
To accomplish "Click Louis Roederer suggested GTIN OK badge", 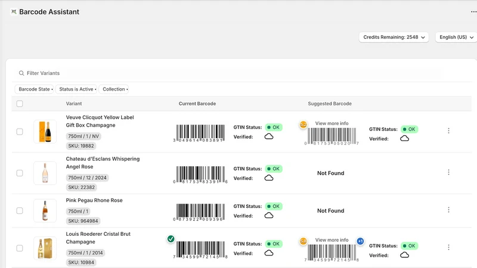I will point(409,246).
